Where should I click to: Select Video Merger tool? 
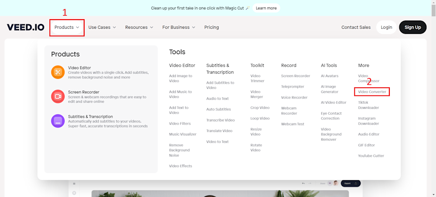point(256,94)
